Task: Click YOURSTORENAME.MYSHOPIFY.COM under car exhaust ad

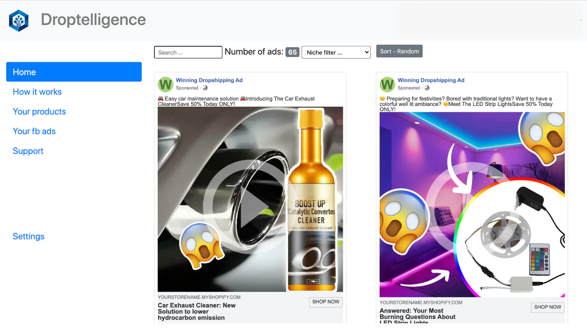Action: click(x=199, y=297)
